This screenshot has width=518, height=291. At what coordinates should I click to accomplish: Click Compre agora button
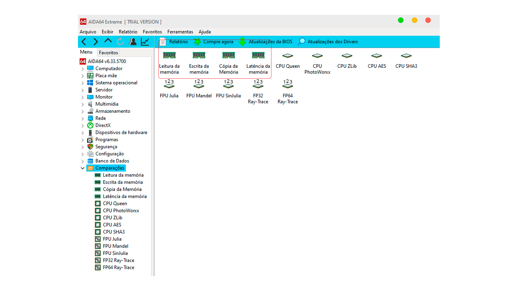(x=214, y=42)
